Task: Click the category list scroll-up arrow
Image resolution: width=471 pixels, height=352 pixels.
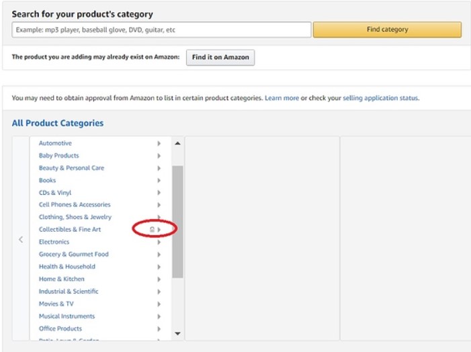Action: (x=177, y=143)
